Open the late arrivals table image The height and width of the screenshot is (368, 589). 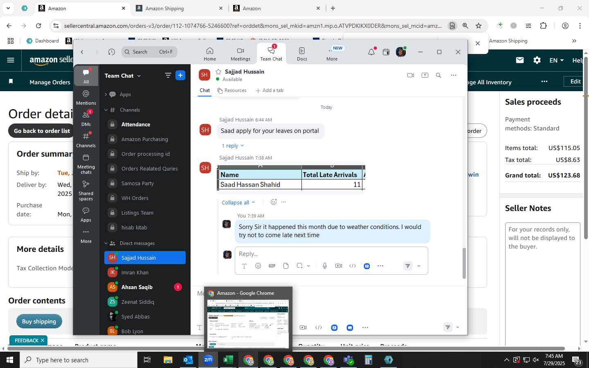(x=291, y=178)
